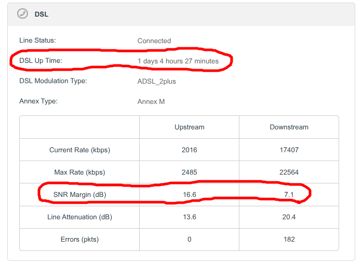Select the upstream SNR margin 16.6
Image resolution: width=363 pixels, height=265 pixels.
(x=189, y=194)
